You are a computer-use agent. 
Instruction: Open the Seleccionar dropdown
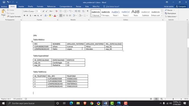point(171,16)
